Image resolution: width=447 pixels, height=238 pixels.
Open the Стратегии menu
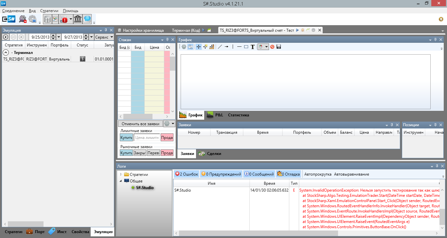tap(49, 11)
